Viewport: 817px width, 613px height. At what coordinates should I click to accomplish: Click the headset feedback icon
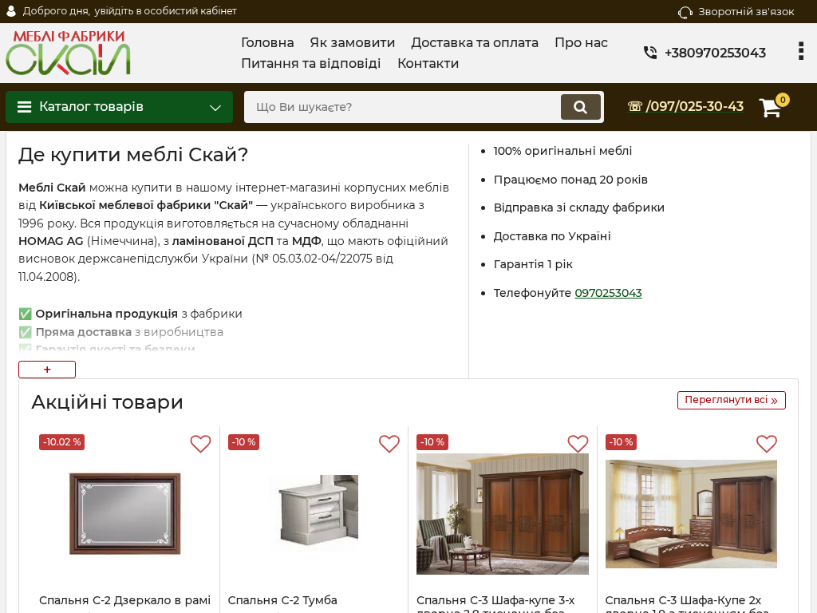point(685,12)
